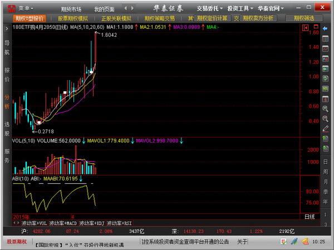Viewport: 334px width, 250px height.
Task: Select the 期权T型报价 tab
Action: [x=30, y=18]
